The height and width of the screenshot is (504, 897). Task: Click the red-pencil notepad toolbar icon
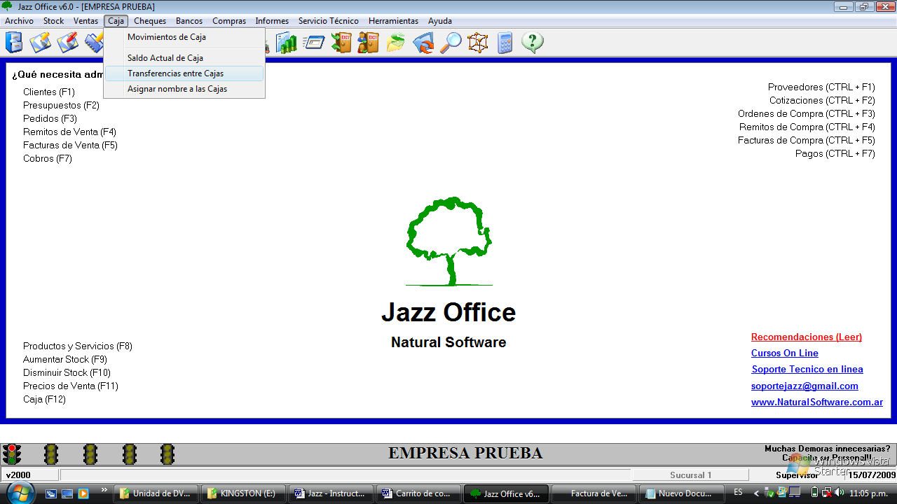point(68,43)
